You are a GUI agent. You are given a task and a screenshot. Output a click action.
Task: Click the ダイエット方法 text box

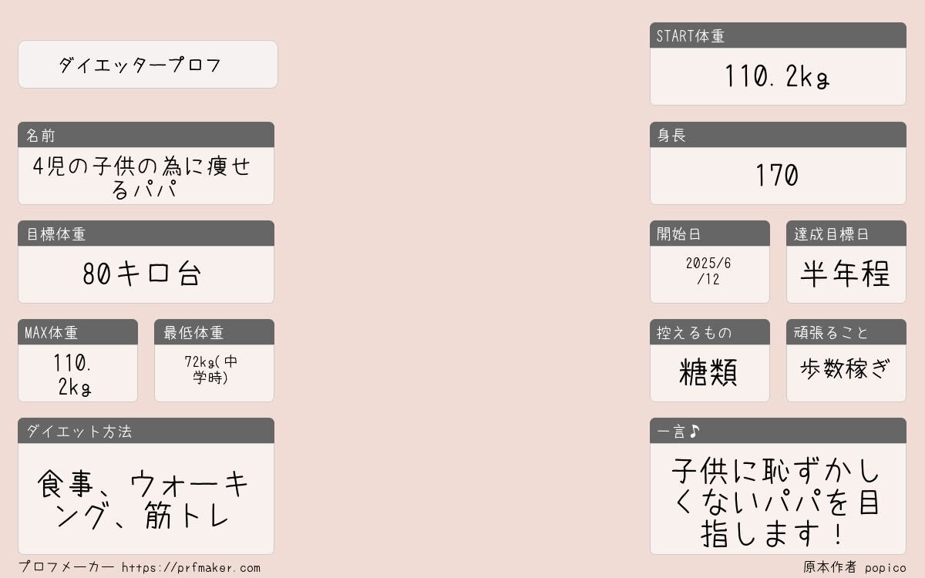pos(146,499)
